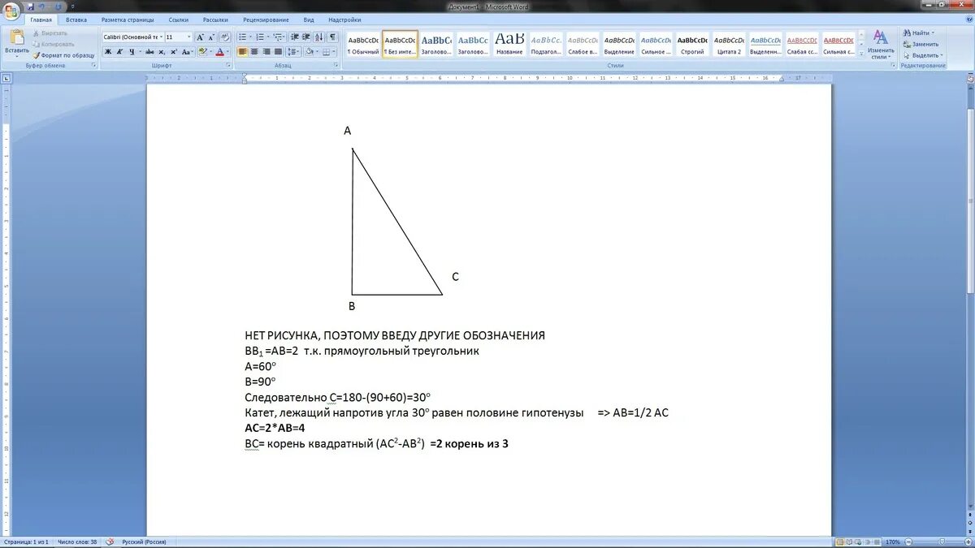975x548 pixels.
Task: Click the 170% zoom level indicator
Action: pyautogui.click(x=892, y=542)
